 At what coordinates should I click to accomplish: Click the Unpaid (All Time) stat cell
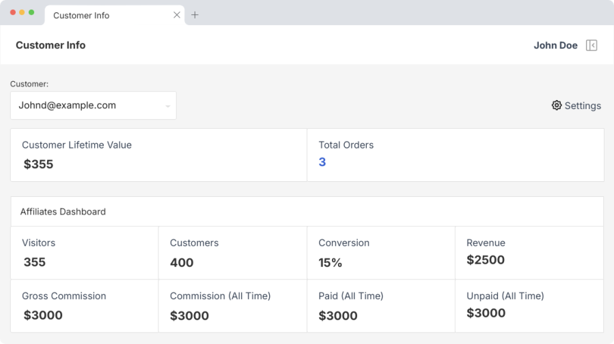click(529, 305)
